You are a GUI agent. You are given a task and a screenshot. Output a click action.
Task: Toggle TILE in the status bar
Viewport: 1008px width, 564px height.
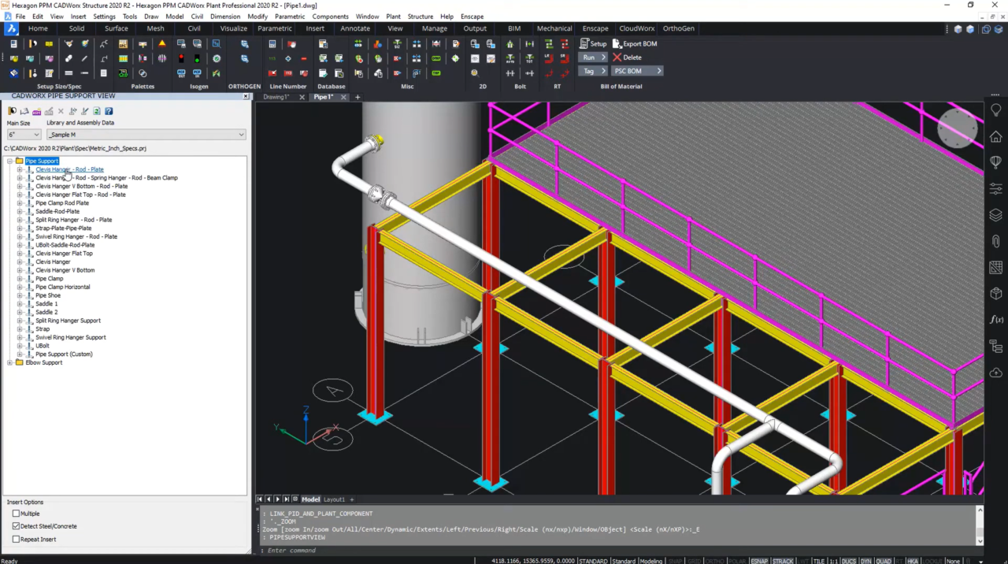tap(819, 561)
